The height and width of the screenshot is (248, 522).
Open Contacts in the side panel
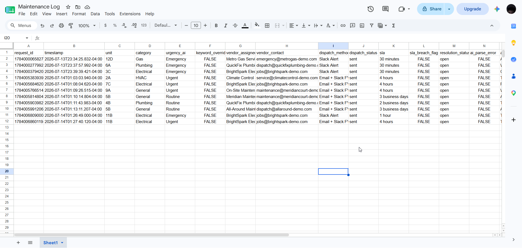point(514,76)
